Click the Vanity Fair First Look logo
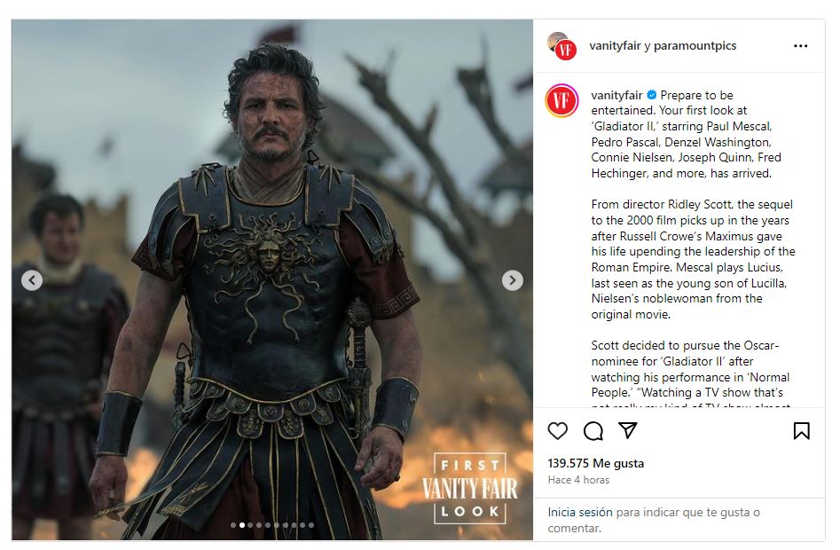This screenshot has width=840, height=550. 470,488
